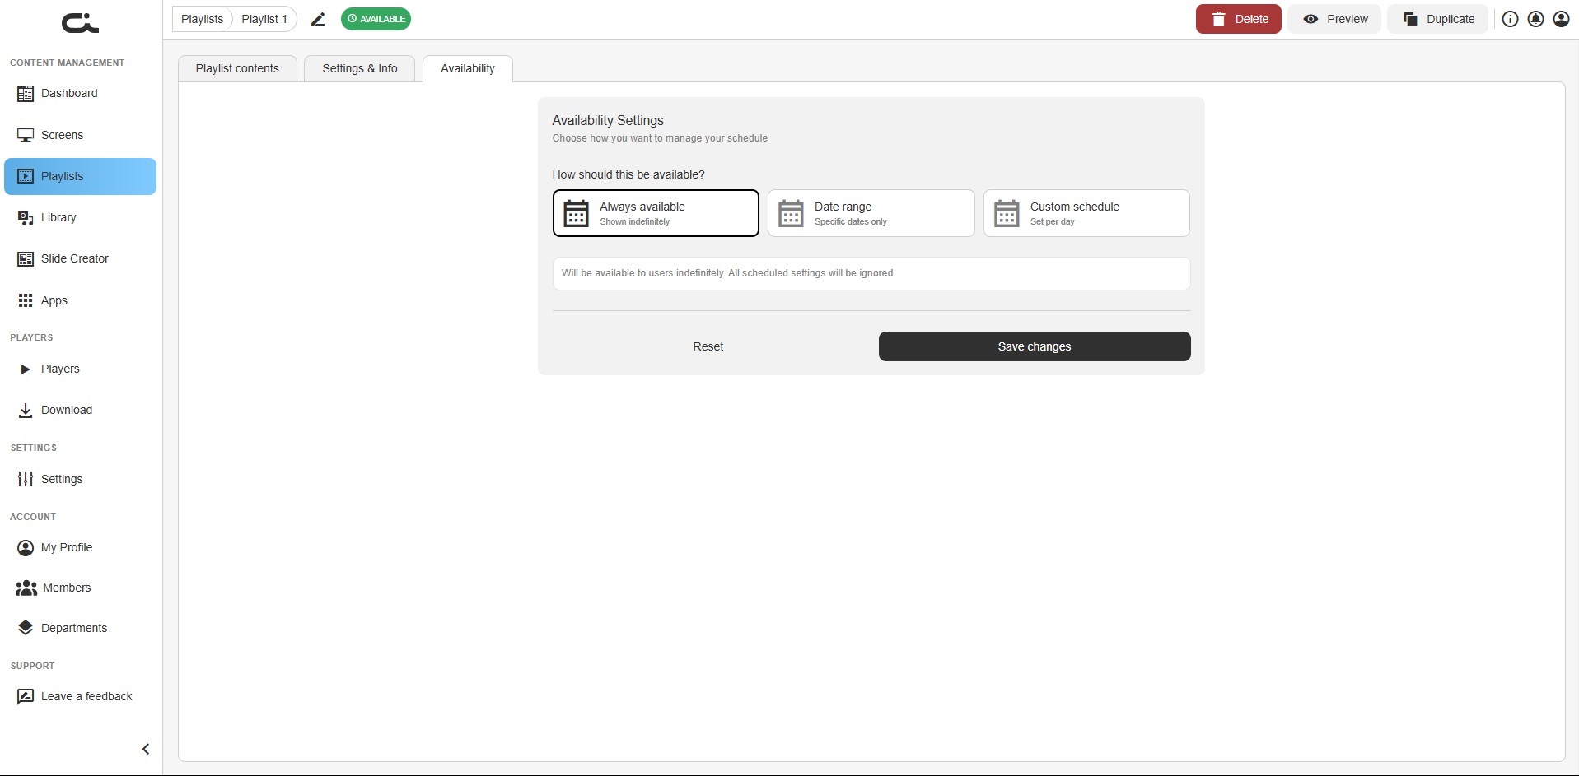
Task: Click the Availability Settings heading
Action: pyautogui.click(x=608, y=120)
